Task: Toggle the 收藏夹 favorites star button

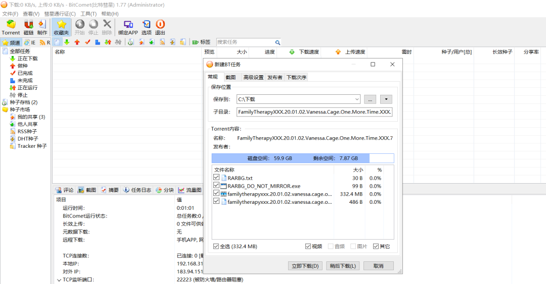Action: [x=61, y=27]
